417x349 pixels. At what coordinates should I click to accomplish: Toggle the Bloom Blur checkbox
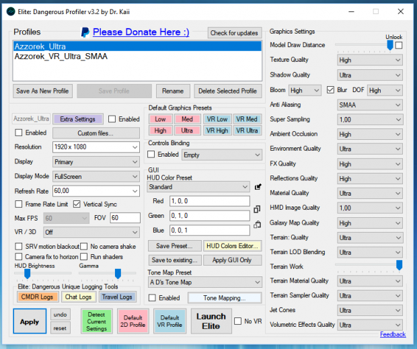(330, 90)
